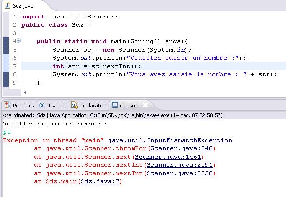
Task: Switch to the Javadoc tab
Action: tap(53, 106)
